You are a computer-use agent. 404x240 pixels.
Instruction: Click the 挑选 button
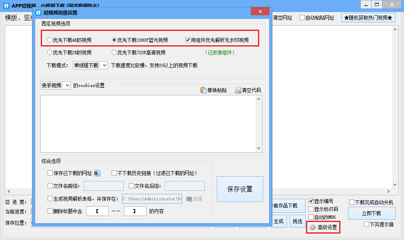tap(298, 221)
